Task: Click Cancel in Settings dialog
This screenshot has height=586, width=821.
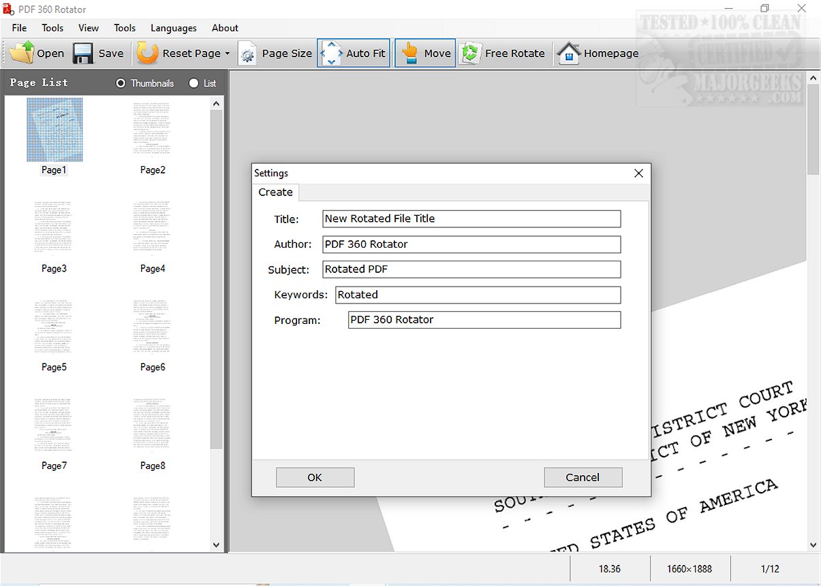Action: click(x=583, y=477)
